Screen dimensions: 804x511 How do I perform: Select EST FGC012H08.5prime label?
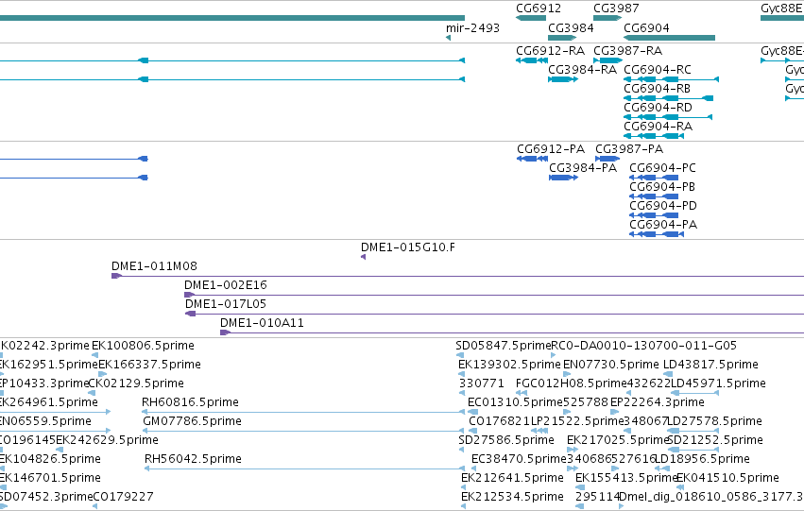click(572, 383)
